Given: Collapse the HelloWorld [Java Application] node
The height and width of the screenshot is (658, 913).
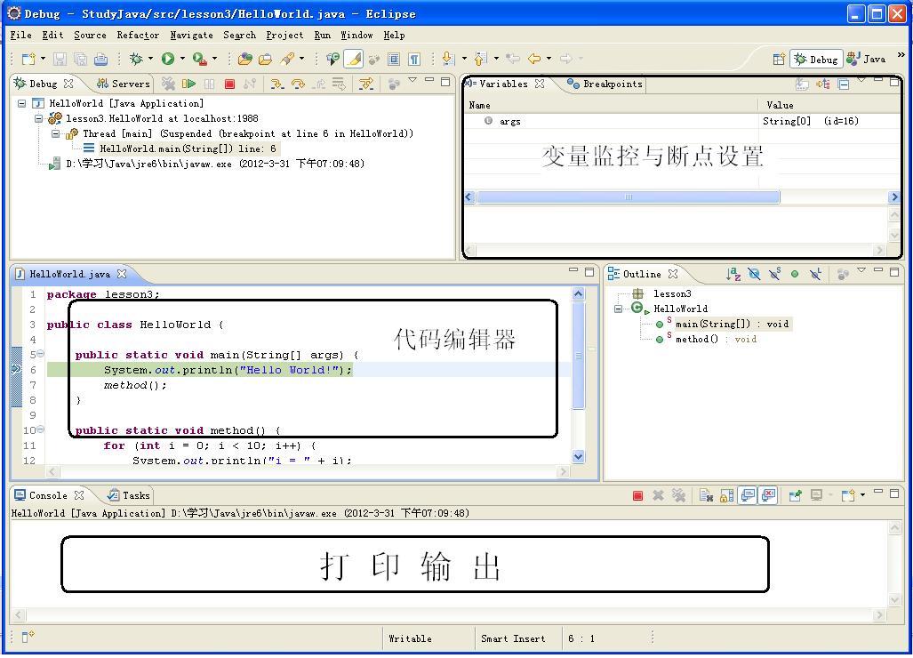Looking at the screenshot, I should coord(21,104).
